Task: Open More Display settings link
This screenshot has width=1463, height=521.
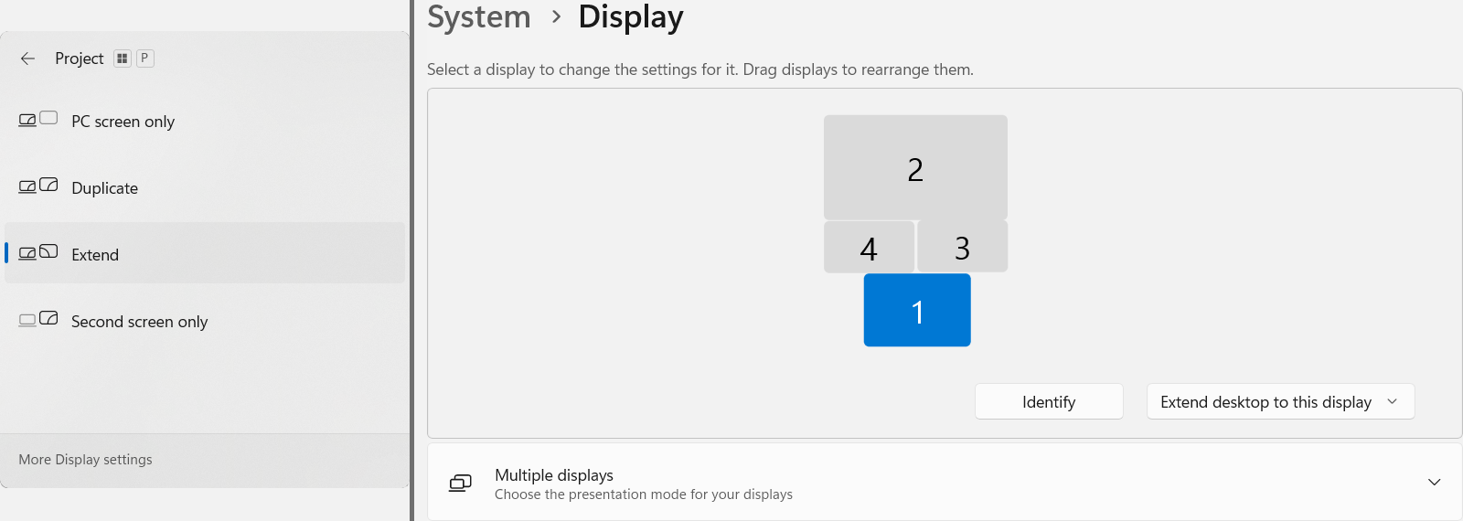Action: coord(85,460)
